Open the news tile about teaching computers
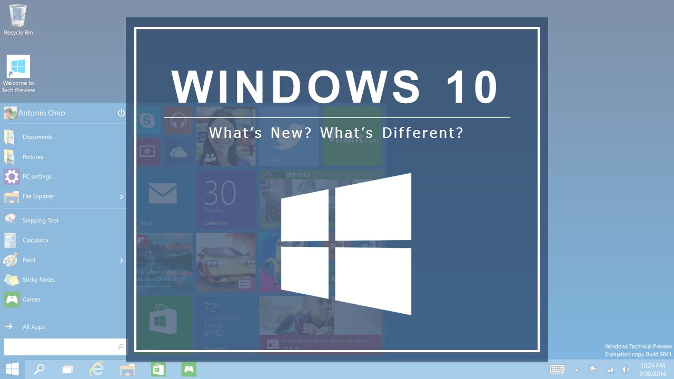Screen dimensions: 674x379 point(321,324)
